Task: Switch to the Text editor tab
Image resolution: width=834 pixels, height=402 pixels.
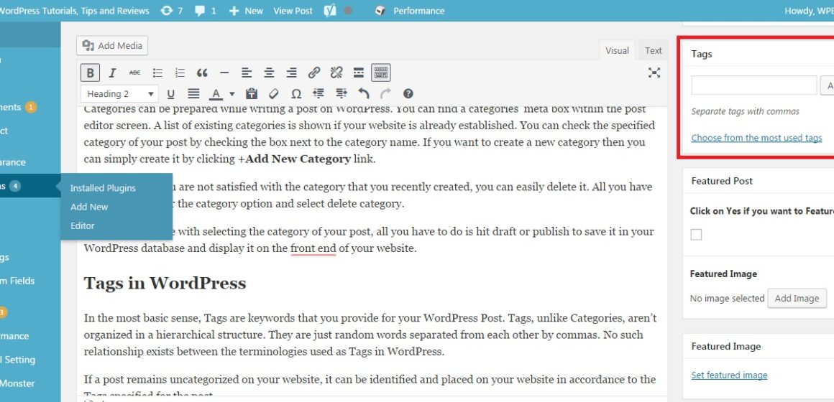Action: 653,50
